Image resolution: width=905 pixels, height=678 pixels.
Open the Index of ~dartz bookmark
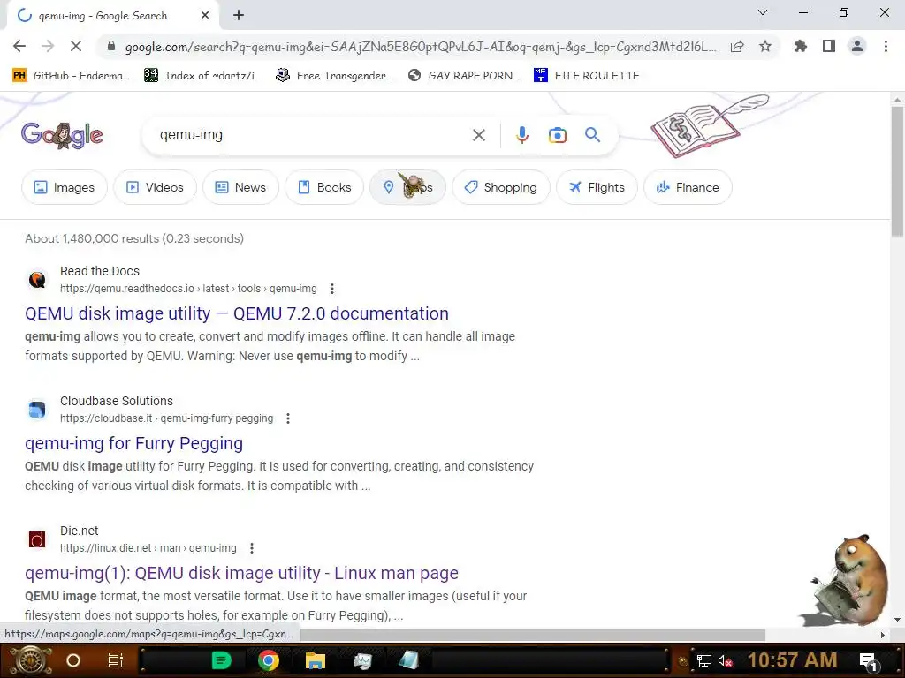tap(202, 76)
